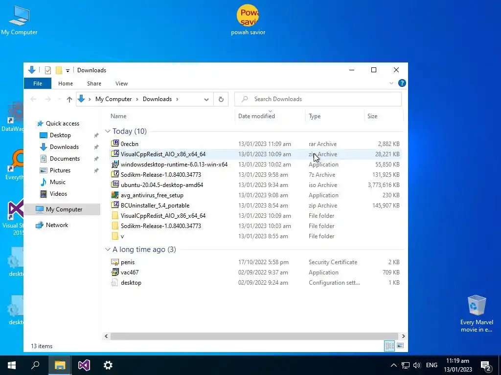Expand the Downloads breadcrumb arrow
Image resolution: width=501 pixels, height=375 pixels.
click(177, 99)
